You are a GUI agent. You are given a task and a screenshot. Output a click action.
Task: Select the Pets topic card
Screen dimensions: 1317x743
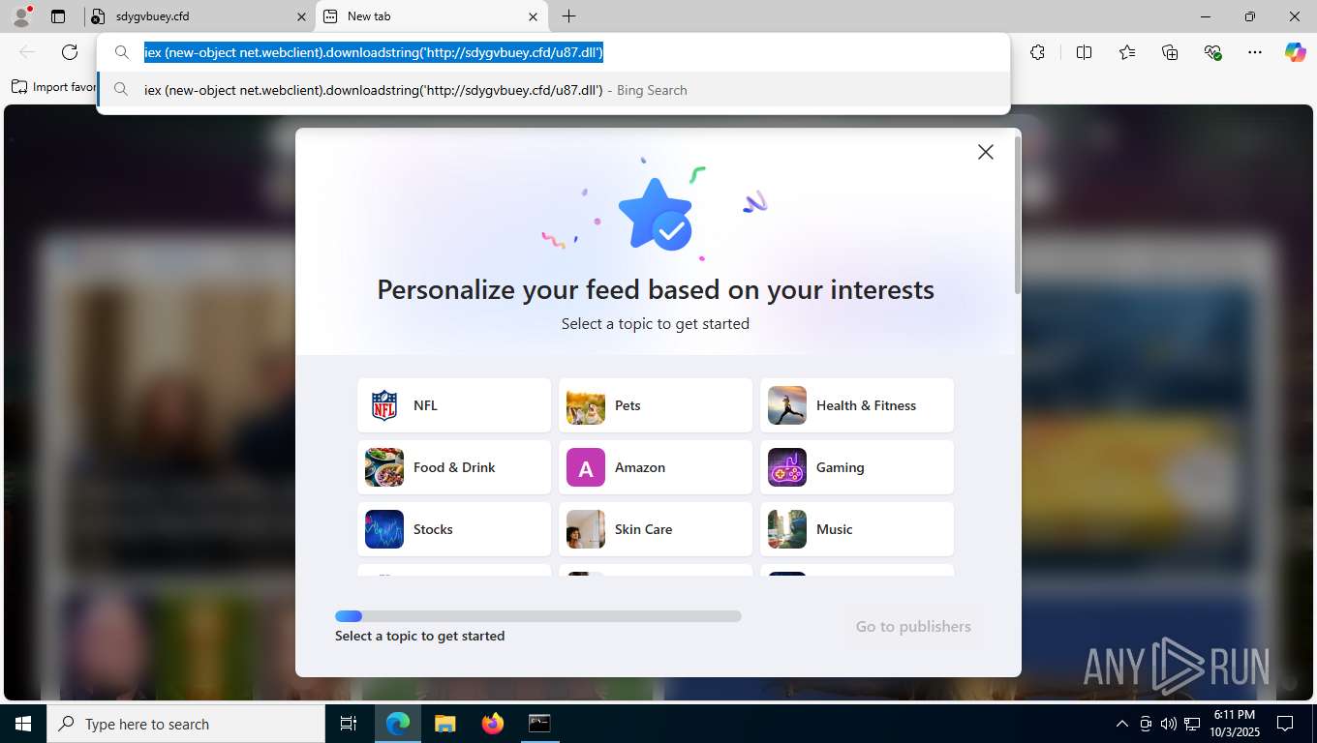(x=656, y=405)
